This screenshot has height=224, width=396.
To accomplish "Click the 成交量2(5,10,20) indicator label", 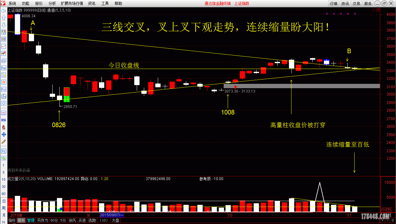I will [21, 179].
